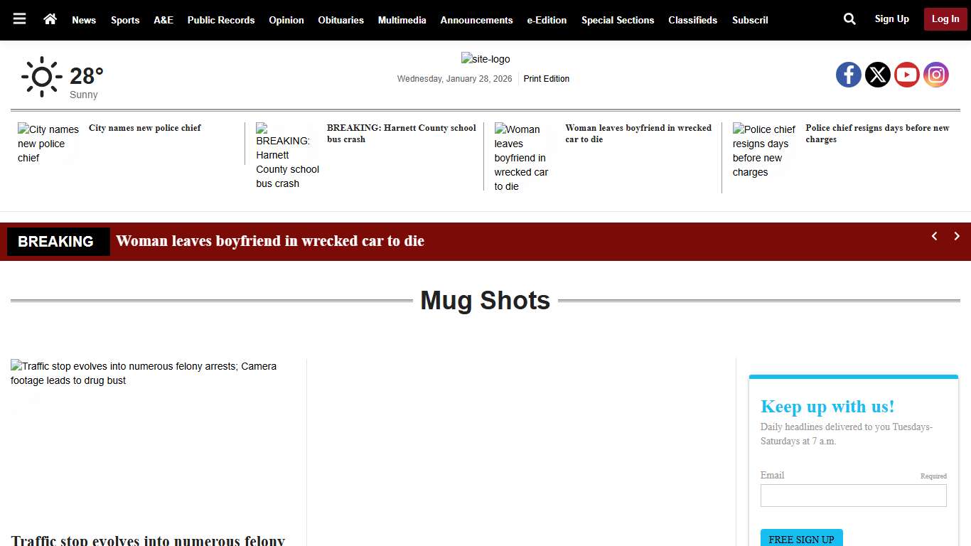Select the Sports menu item
971x546 pixels.
[125, 20]
